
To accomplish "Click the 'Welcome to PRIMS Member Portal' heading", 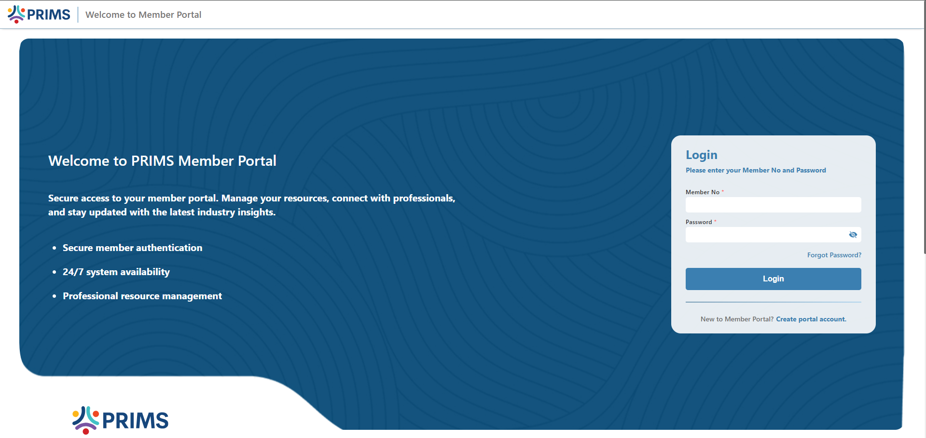I will (162, 161).
